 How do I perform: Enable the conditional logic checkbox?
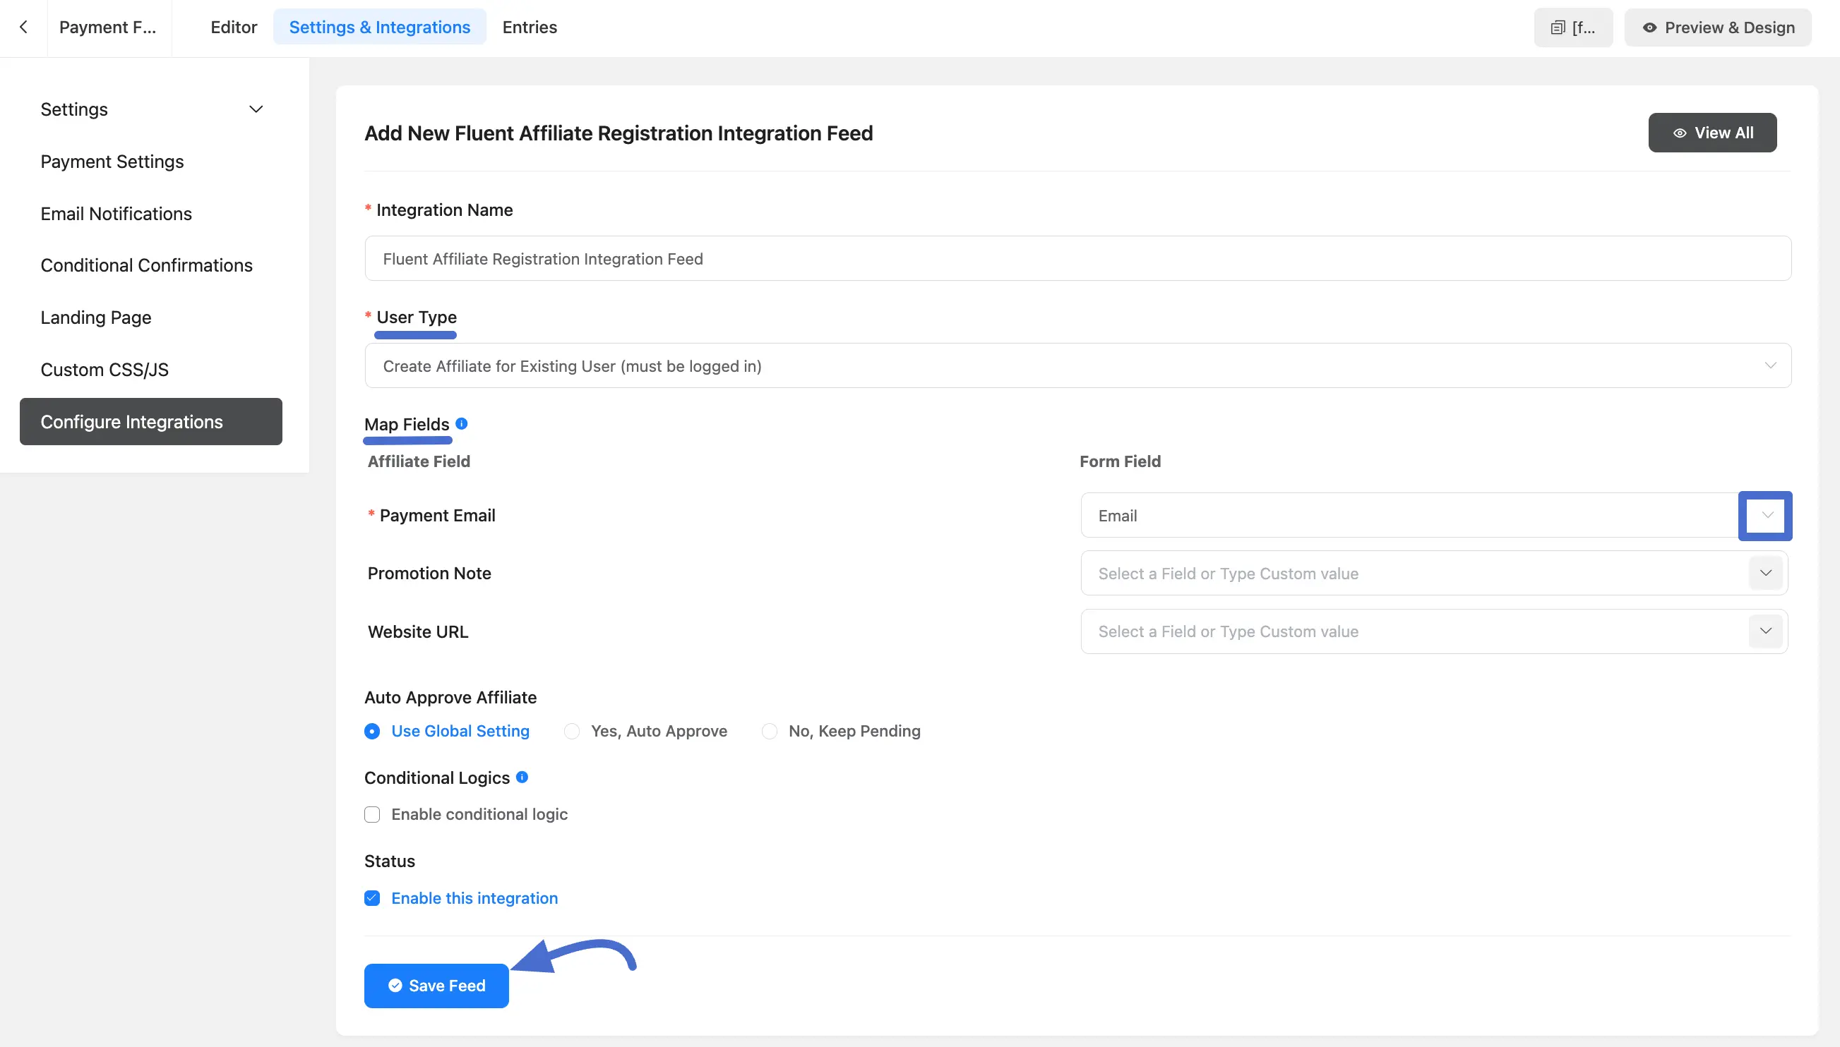[x=372, y=813]
